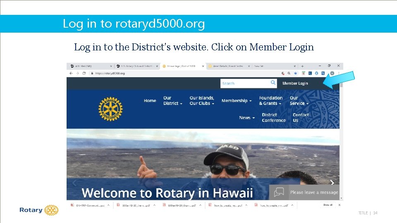Click the Show all downloads button
This screenshot has height=223, width=397.
(328, 205)
